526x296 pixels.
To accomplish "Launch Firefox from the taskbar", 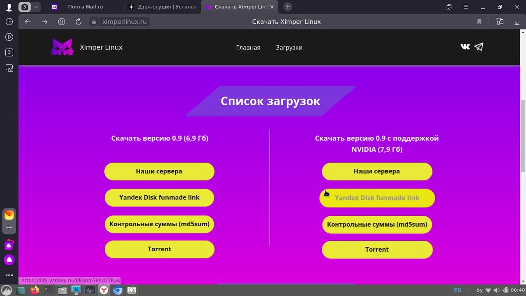I will point(35,290).
